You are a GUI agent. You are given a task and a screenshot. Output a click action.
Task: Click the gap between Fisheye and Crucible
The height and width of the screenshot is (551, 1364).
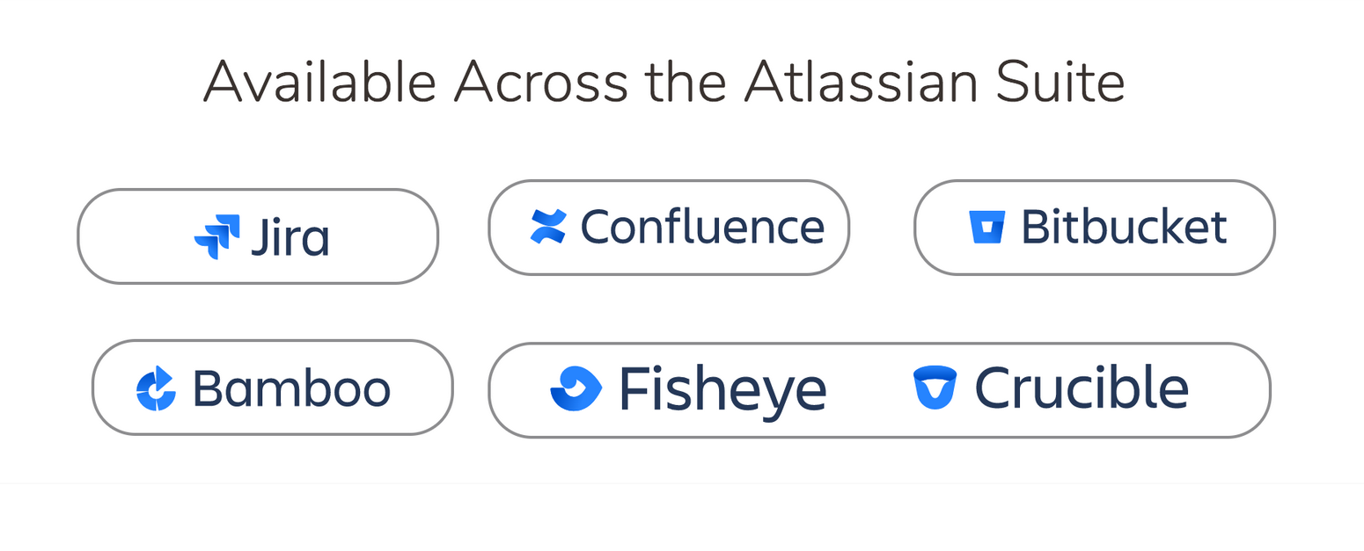point(869,389)
